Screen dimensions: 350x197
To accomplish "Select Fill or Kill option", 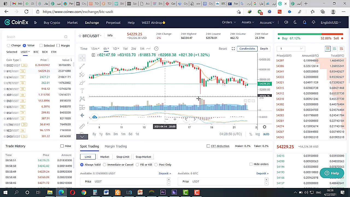I will point(137,165).
